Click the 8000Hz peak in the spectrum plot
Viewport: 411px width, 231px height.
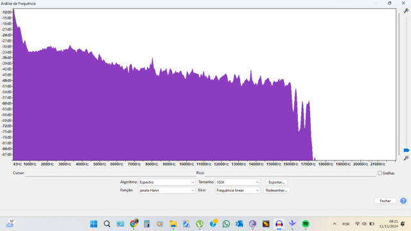click(153, 59)
